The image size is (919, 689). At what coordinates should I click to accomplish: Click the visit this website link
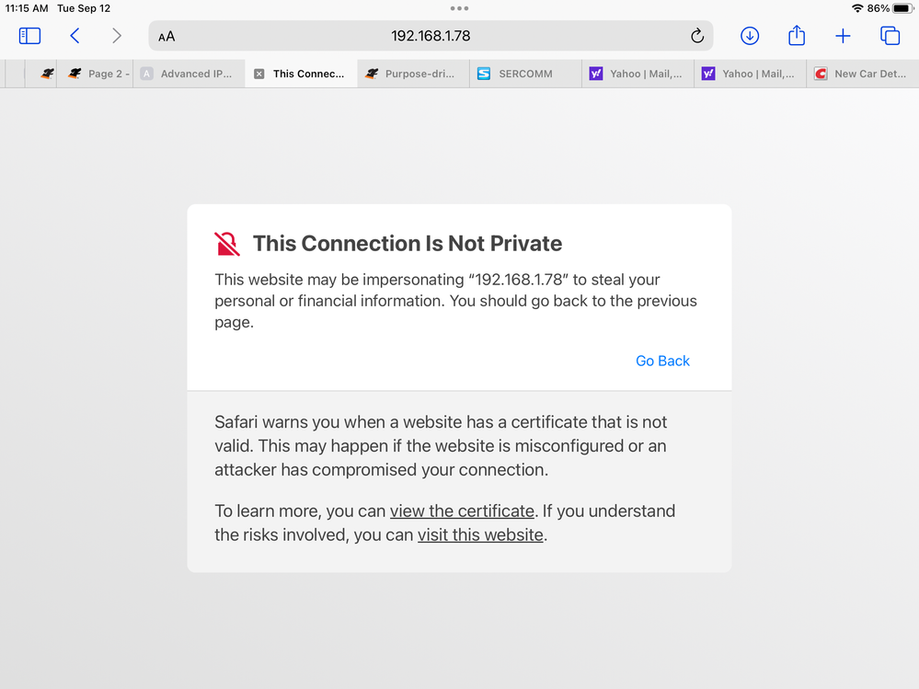tap(480, 534)
